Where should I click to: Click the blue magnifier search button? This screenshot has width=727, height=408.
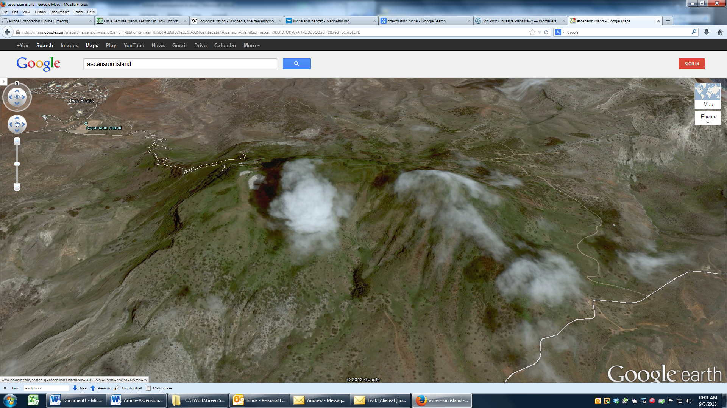(296, 64)
